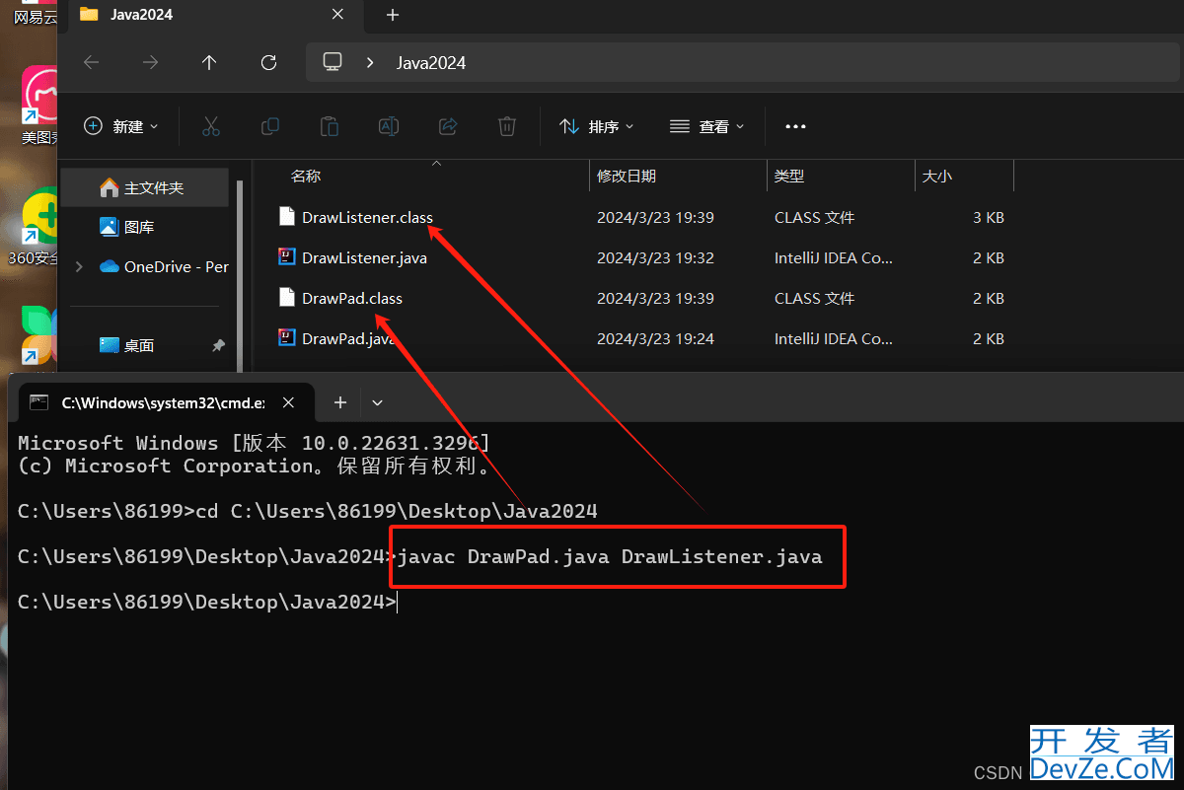
Task: Open the 美图秀秀 desktop shortcut
Action: (x=41, y=105)
